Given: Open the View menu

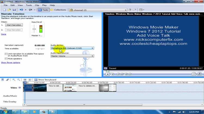Looking at the screenshot, I should click(x=20, y=5).
